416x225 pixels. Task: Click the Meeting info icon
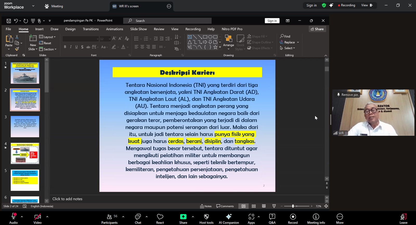[316, 218]
